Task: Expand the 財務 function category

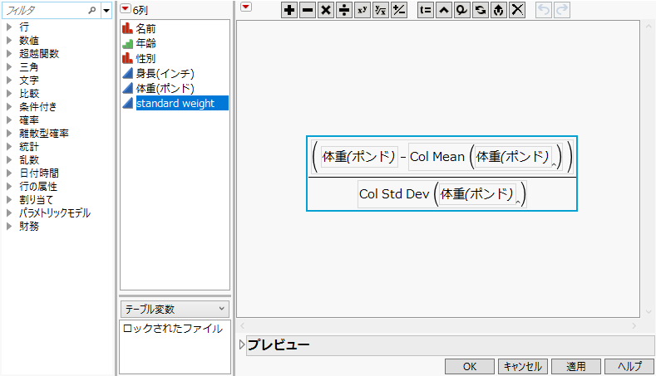Action: click(9, 227)
